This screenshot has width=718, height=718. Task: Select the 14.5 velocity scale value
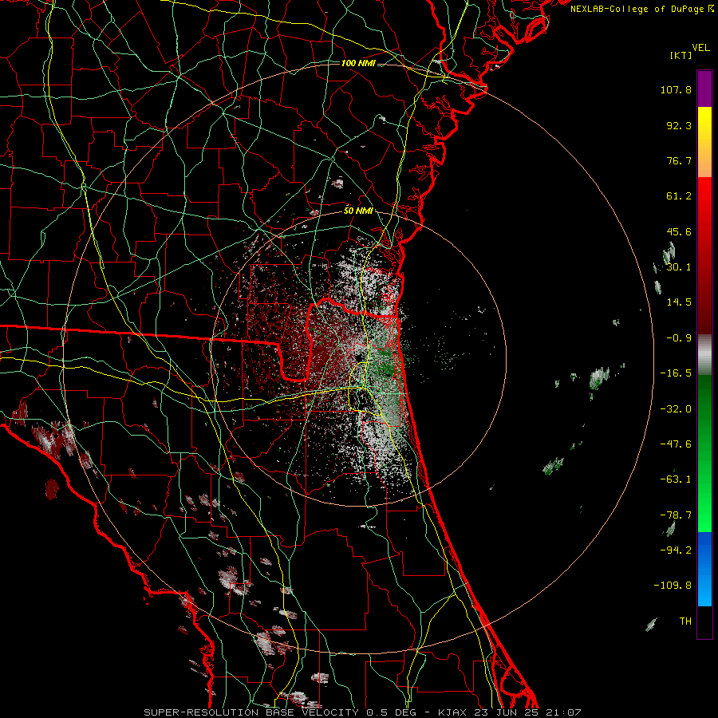pos(679,302)
